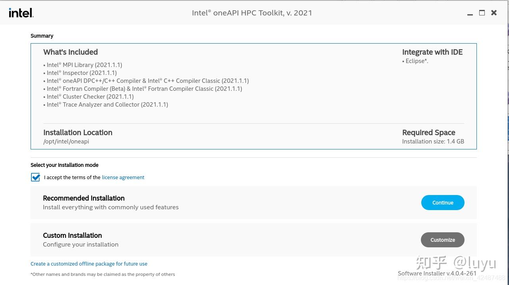Click the installation path /opt/intel/oneapi
The height and width of the screenshot is (285, 509).
pyautogui.click(x=66, y=141)
